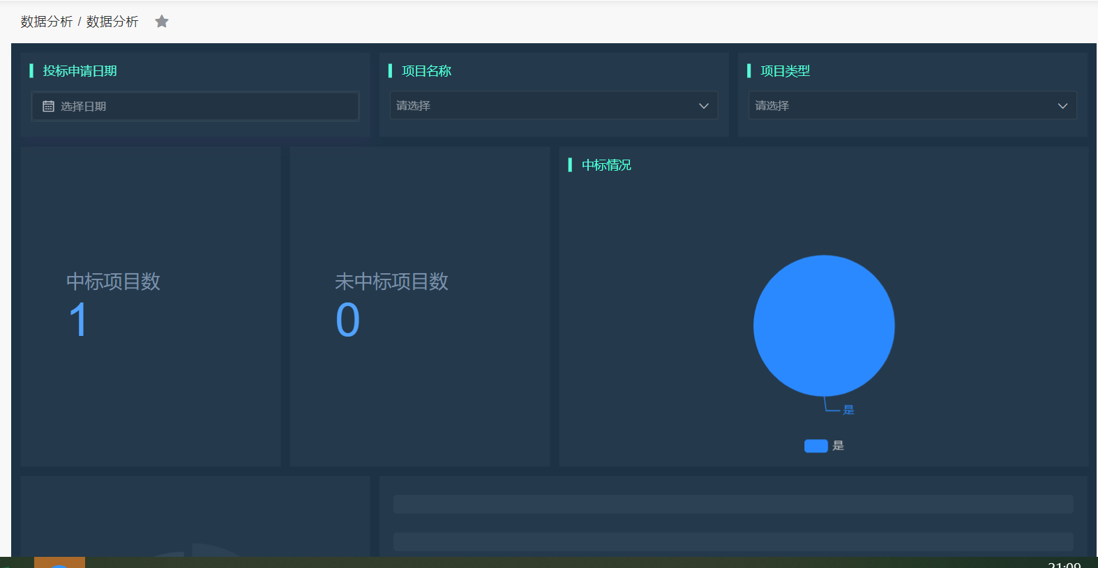This screenshot has width=1098, height=568.
Task: Open the 项目类型 请选择 dropdown
Action: click(903, 106)
